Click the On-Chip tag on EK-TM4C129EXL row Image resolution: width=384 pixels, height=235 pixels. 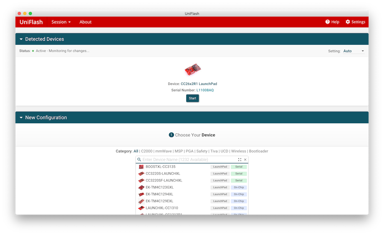coord(239,201)
